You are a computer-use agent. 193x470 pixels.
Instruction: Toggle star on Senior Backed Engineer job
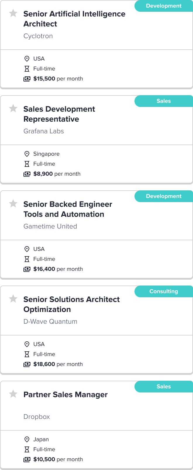click(13, 204)
